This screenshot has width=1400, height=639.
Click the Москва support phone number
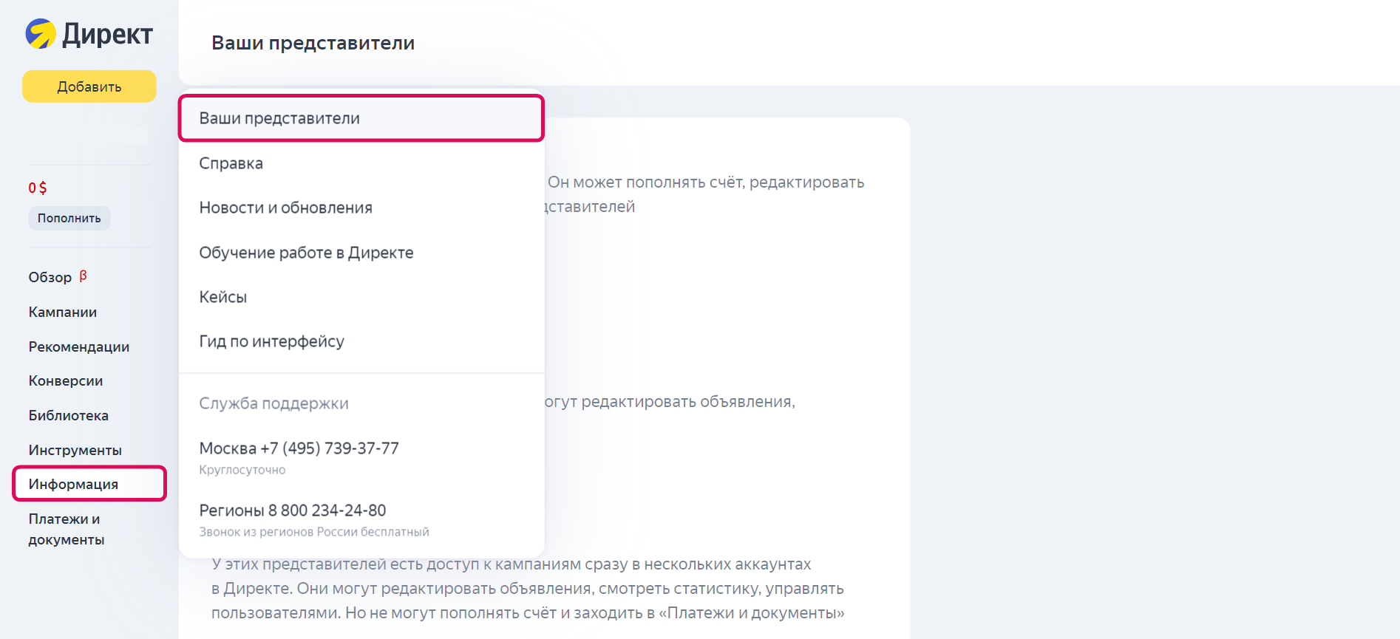299,448
